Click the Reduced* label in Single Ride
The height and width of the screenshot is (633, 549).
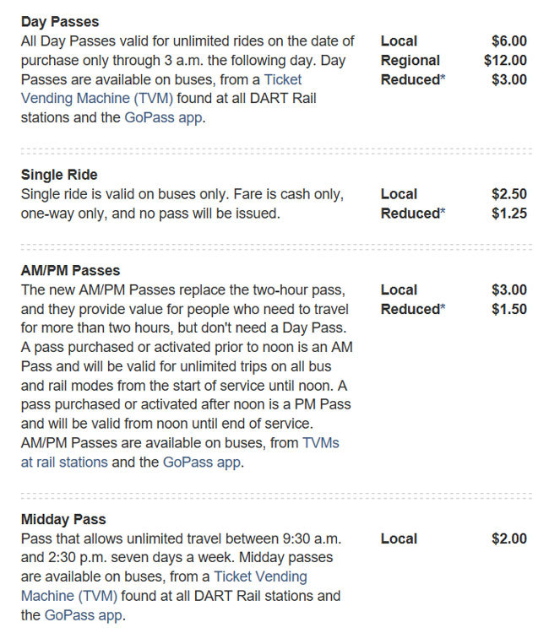point(411,214)
